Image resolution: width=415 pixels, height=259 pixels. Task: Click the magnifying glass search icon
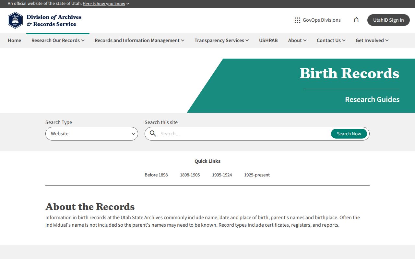[153, 134]
